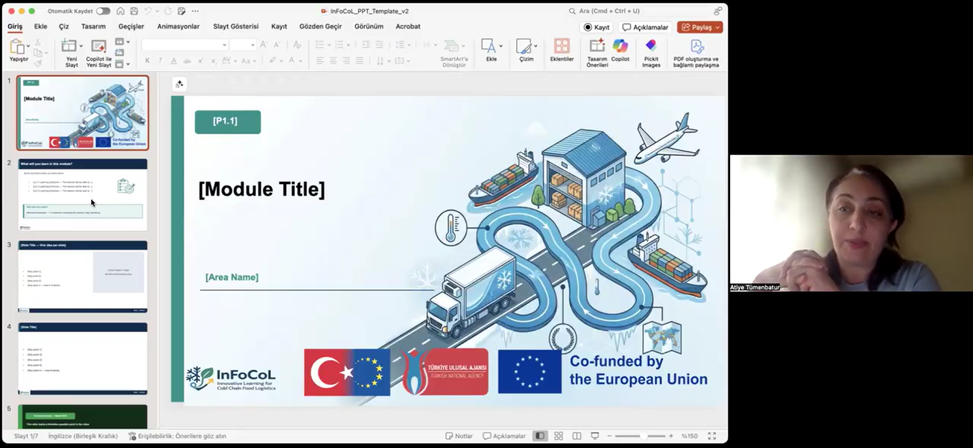Click the Ekle text box icon
Viewport: 973px width, 448px height.
click(x=488, y=46)
